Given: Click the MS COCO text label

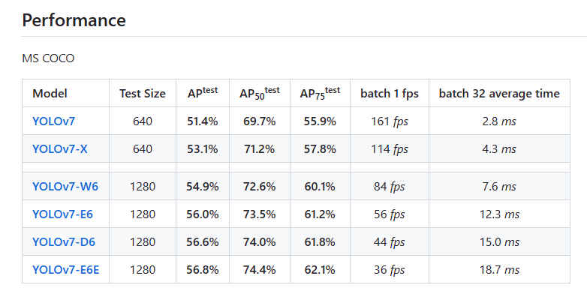Looking at the screenshot, I should (x=48, y=58).
